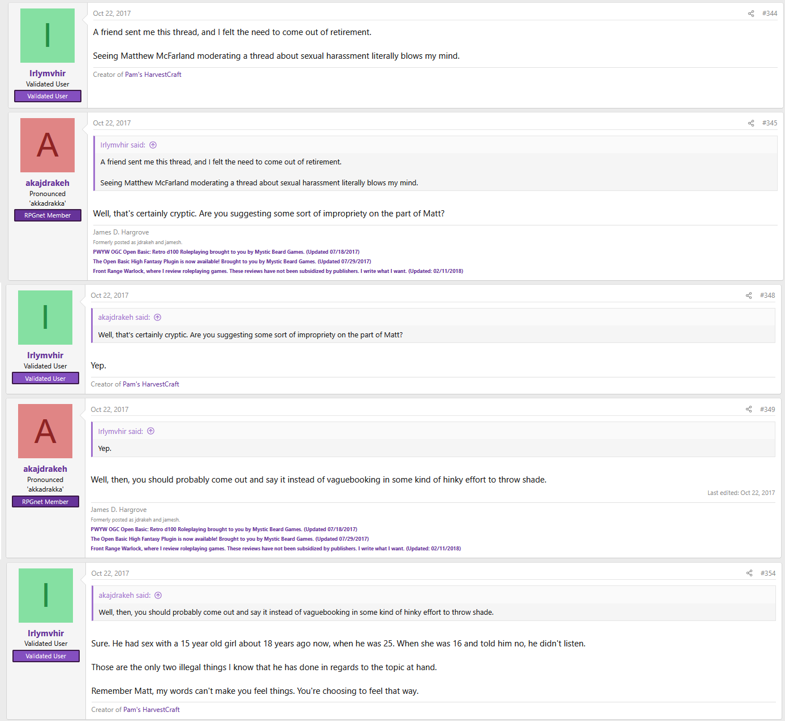The width and height of the screenshot is (785, 721).
Task: Click 'Remember Matt, my words' line in post #354
Action: click(x=255, y=691)
